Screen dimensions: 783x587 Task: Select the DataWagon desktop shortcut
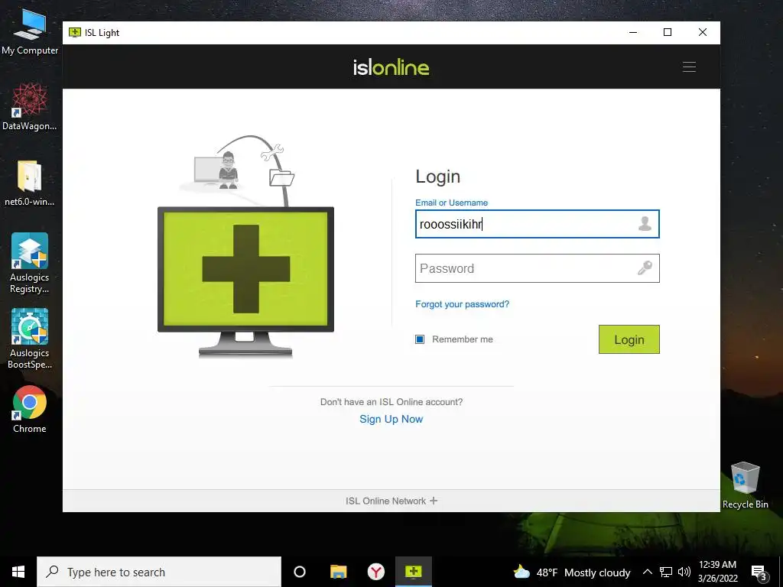pos(30,107)
